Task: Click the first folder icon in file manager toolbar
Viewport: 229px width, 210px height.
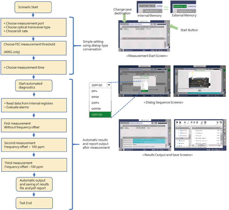Action: click(x=177, y=122)
